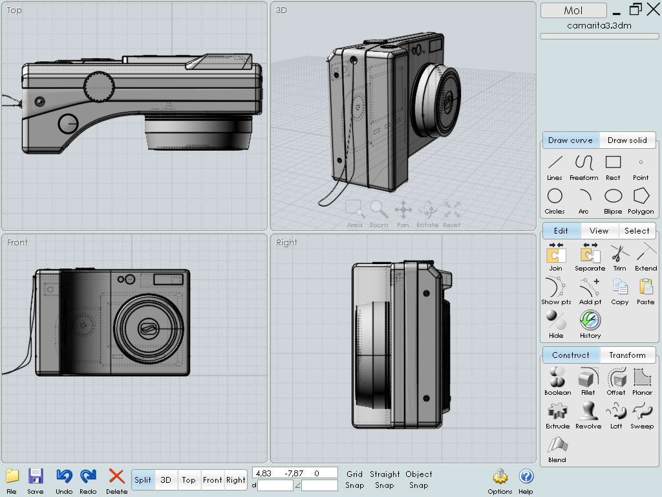Select the Freeform curve tool

(584, 162)
